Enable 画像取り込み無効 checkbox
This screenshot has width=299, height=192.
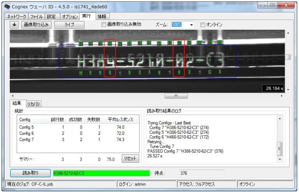click(x=104, y=25)
